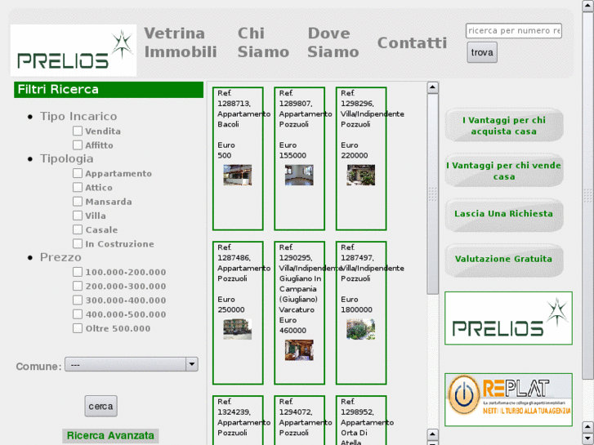Open I Vantaggi per chi vende casa
Viewport: 594px width, 445px height.
pos(504,171)
